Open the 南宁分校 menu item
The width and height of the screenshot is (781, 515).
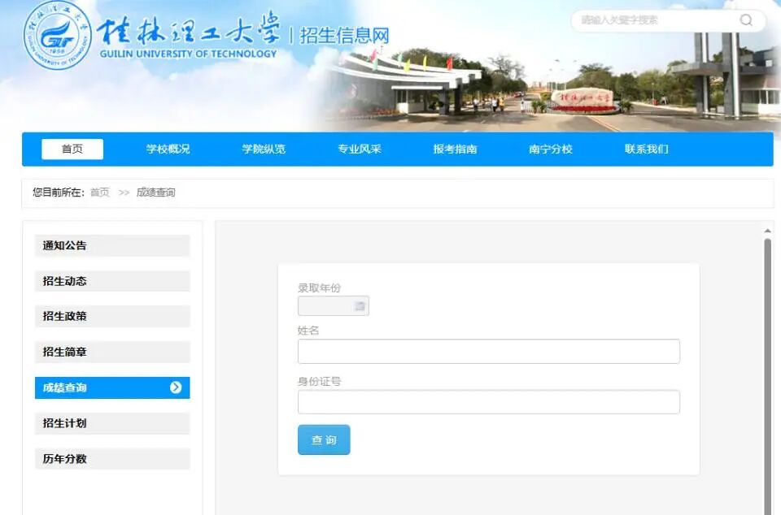click(551, 149)
